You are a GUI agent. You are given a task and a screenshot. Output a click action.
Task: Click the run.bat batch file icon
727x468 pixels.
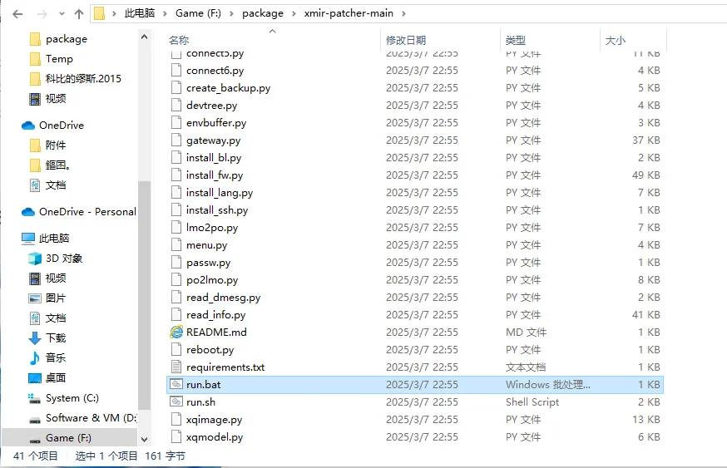pyautogui.click(x=176, y=384)
